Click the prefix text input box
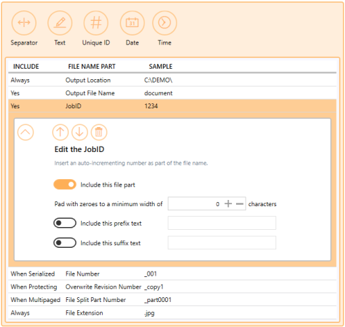 (222, 223)
